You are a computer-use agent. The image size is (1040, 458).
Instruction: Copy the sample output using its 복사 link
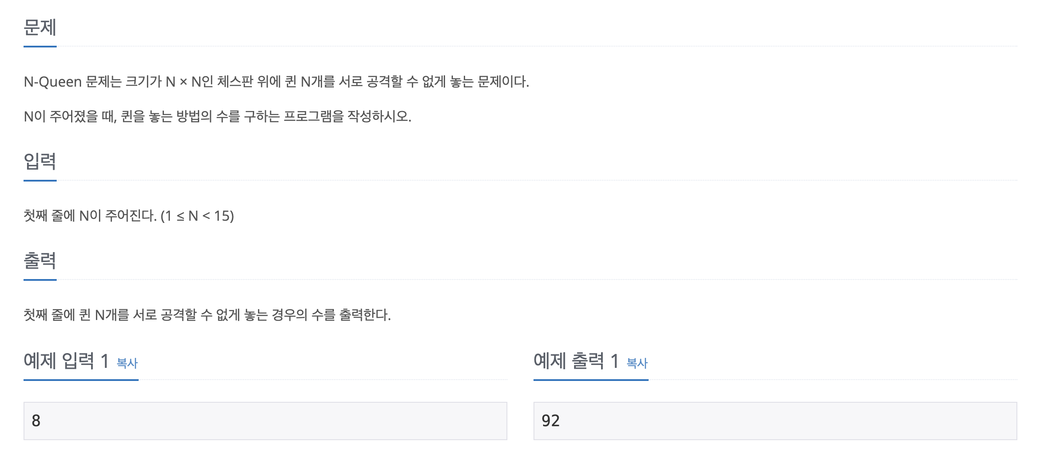[x=637, y=363]
